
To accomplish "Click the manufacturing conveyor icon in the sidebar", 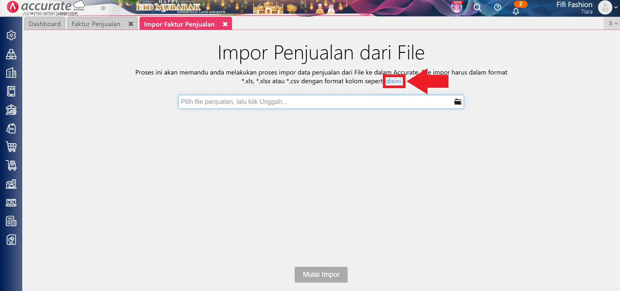I will (11, 202).
